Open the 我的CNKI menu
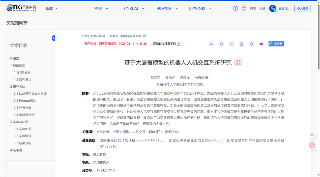This screenshot has height=177, width=320. coord(200,9)
